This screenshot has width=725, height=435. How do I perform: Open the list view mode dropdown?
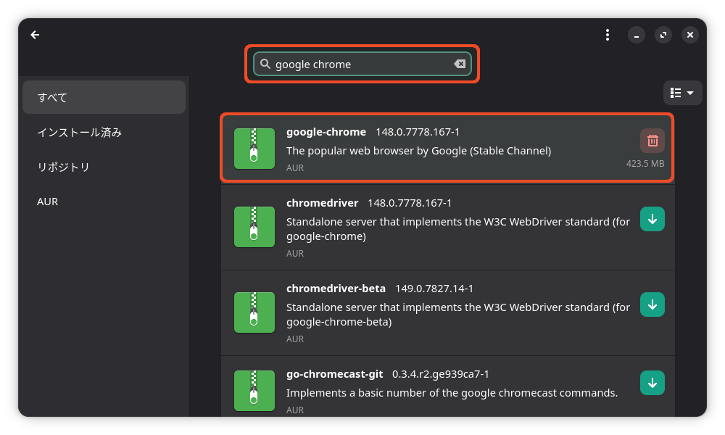(x=682, y=93)
